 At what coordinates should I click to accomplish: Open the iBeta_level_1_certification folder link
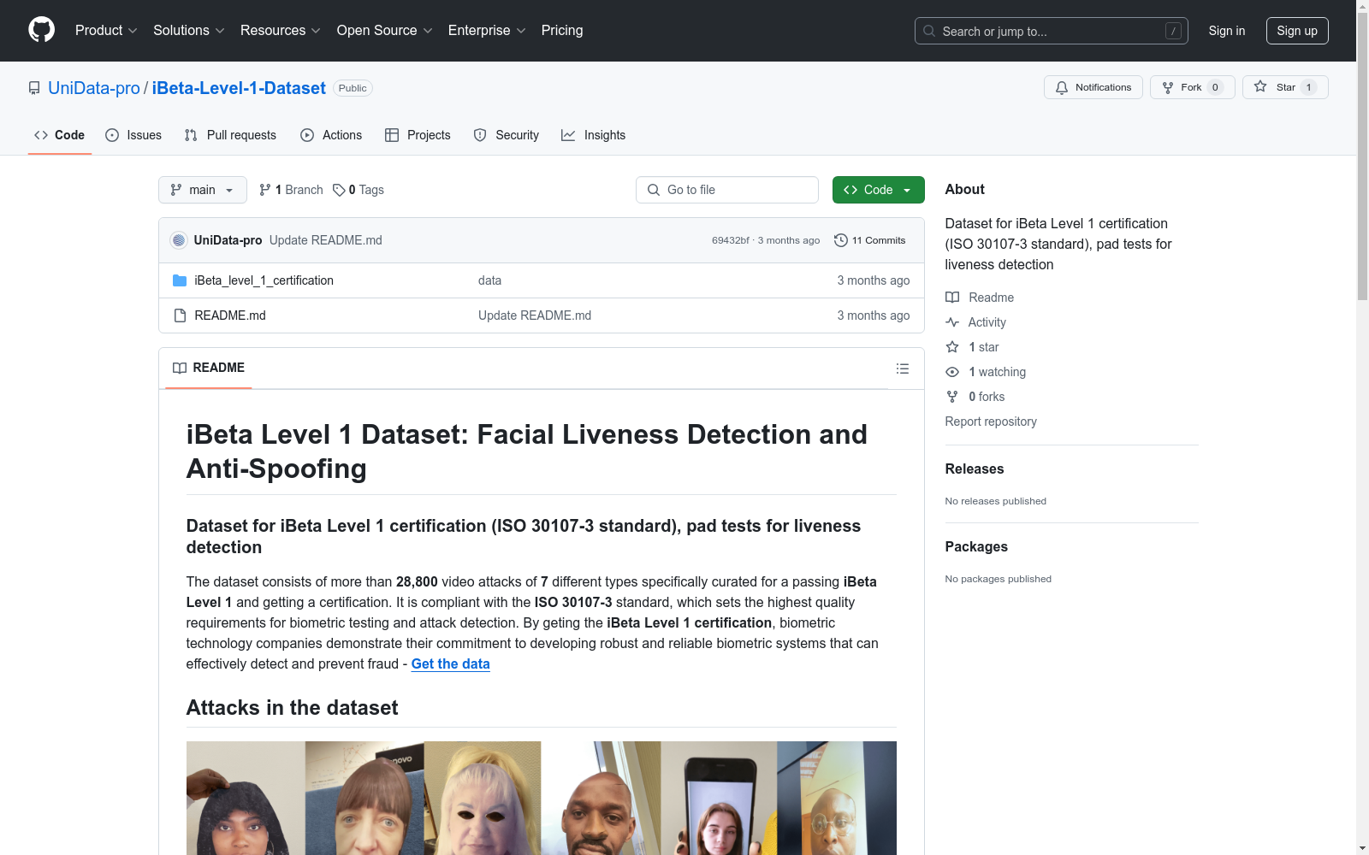264,280
